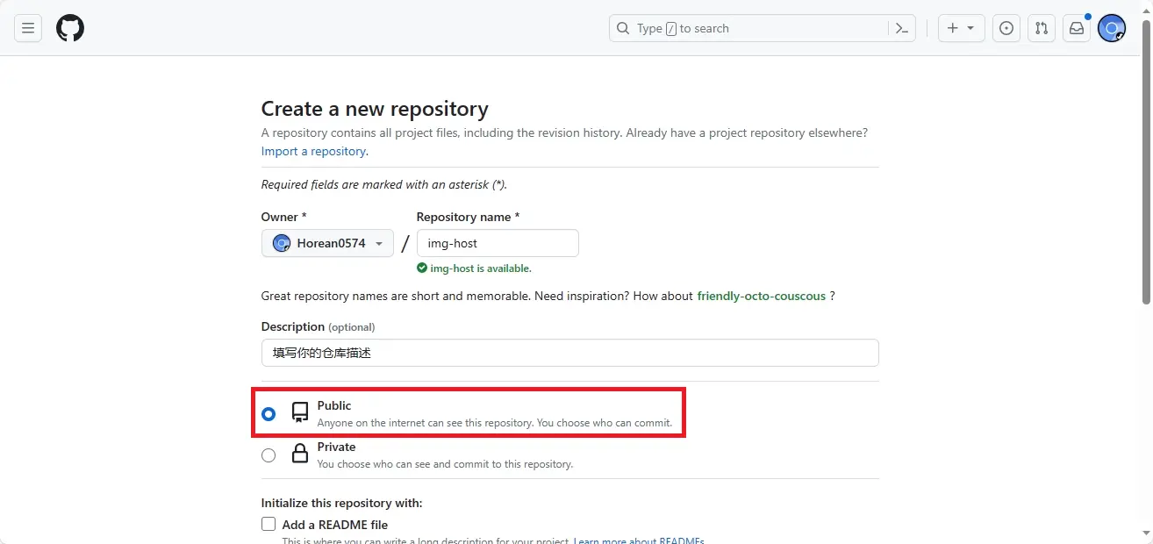Image resolution: width=1153 pixels, height=544 pixels.
Task: Expand the Create new plus dropdown
Action: tap(961, 28)
